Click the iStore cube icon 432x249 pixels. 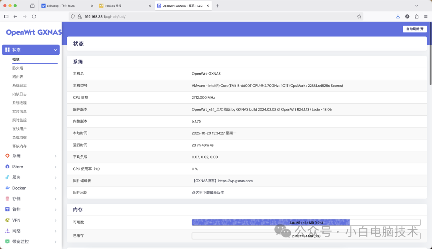coord(8,167)
